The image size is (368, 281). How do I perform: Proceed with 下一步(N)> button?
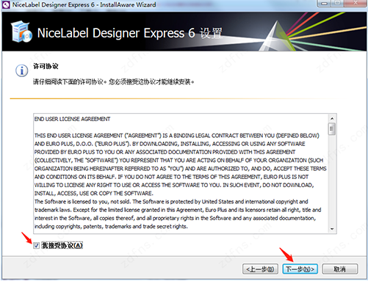(300, 269)
